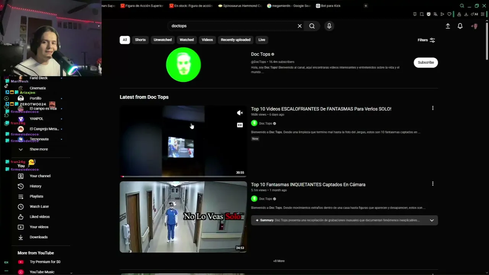Open YouTube upload/create icon
The width and height of the screenshot is (489, 275).
[x=448, y=26]
